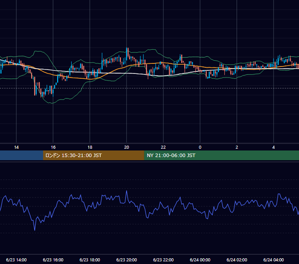Click the oscillator peak at 6/23 20:00
299x264 pixels.
point(127,191)
